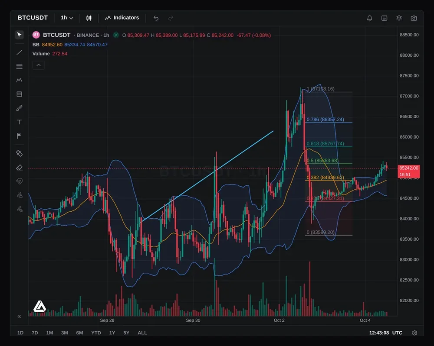Click the BTCUSDT legend title

(x=57, y=35)
